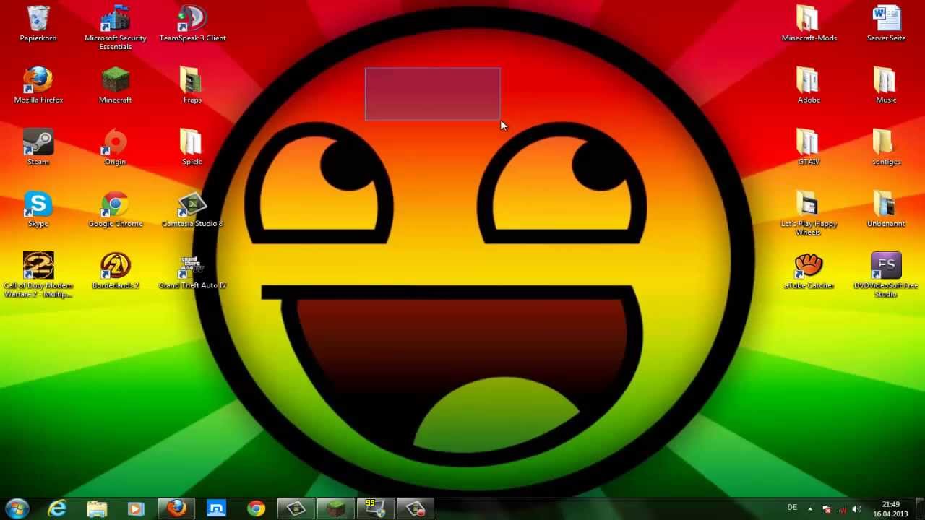Switch to Camtasia Recorder taskbar button with red dot
The height and width of the screenshot is (520, 925).
coord(415,508)
